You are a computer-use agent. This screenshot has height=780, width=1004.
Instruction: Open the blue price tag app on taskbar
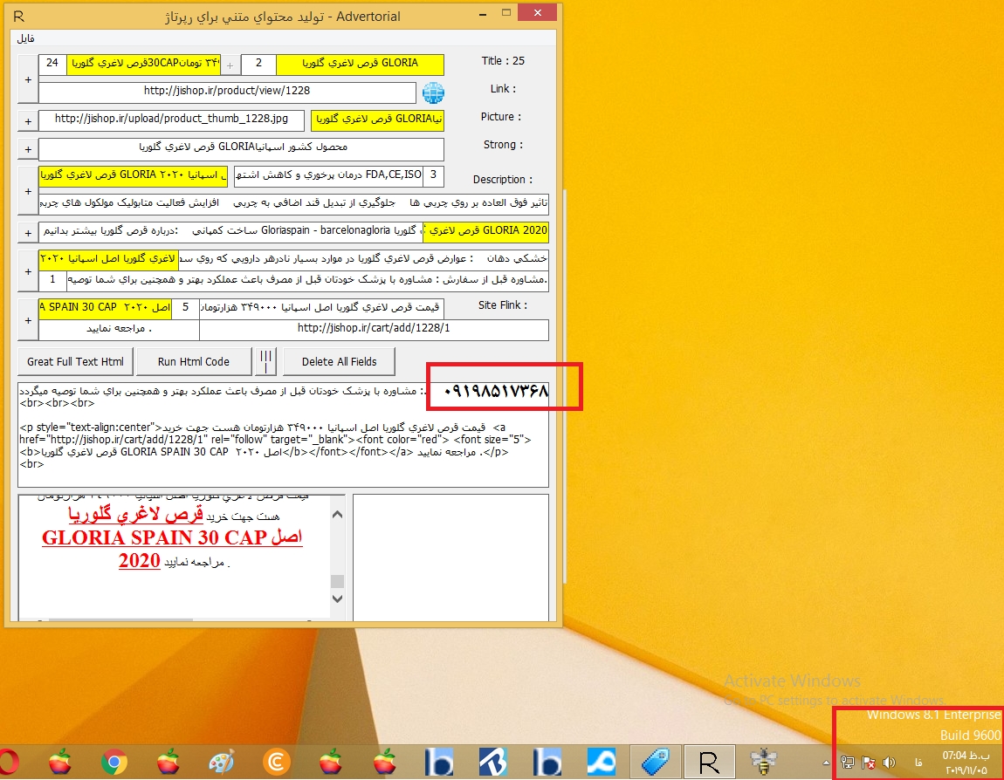655,762
